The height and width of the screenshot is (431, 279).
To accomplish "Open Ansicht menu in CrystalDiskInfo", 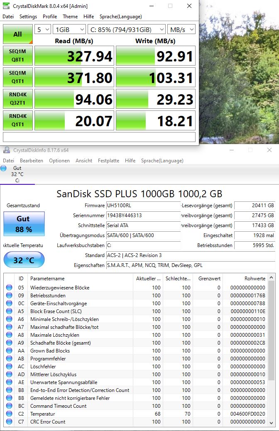I will (84, 161).
